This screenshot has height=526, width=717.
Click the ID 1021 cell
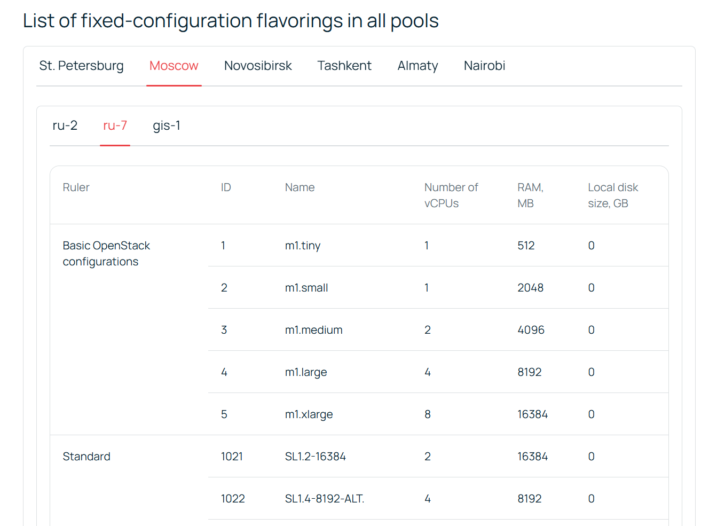pyautogui.click(x=232, y=457)
